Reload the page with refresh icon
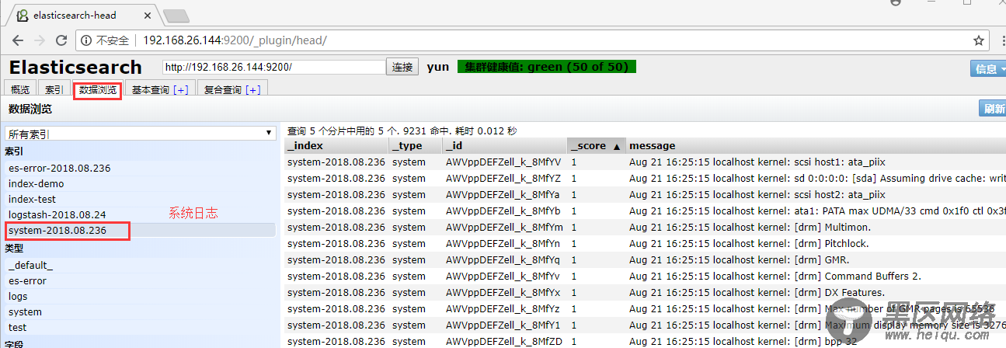Screen dimensions: 1006x348 click(x=61, y=40)
